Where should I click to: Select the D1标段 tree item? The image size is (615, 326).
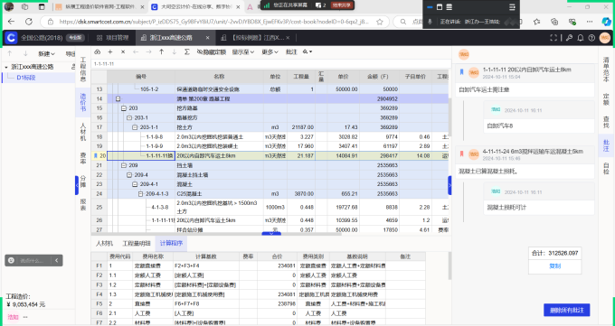(x=26, y=78)
